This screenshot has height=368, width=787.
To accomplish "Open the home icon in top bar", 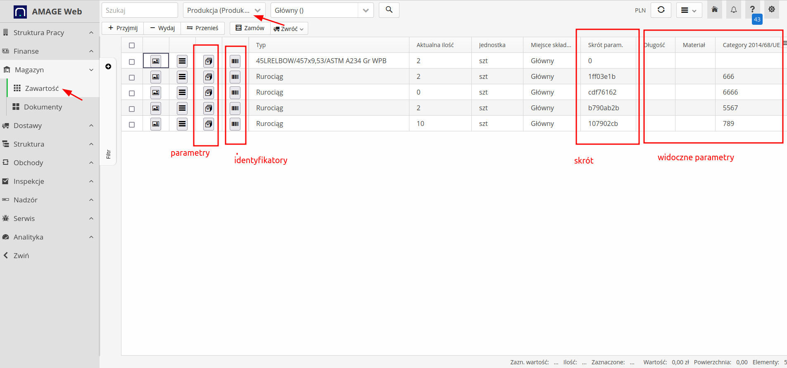I will click(714, 10).
